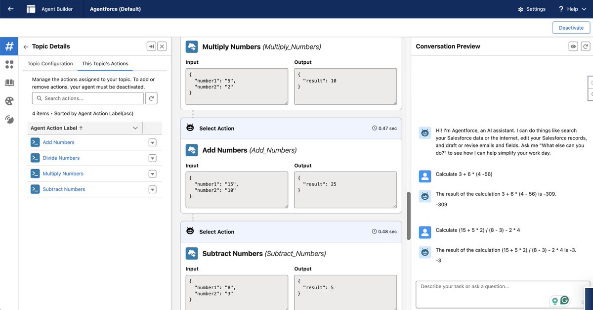Focus the Search actions field
Screen dimensions: 593x310
point(88,98)
